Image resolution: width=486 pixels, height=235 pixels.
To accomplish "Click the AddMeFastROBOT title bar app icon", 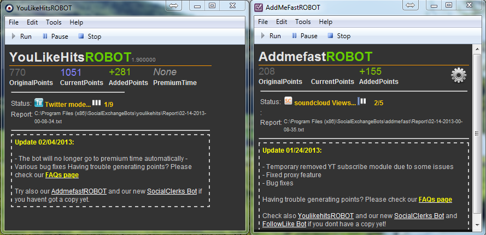I will tap(258, 8).
